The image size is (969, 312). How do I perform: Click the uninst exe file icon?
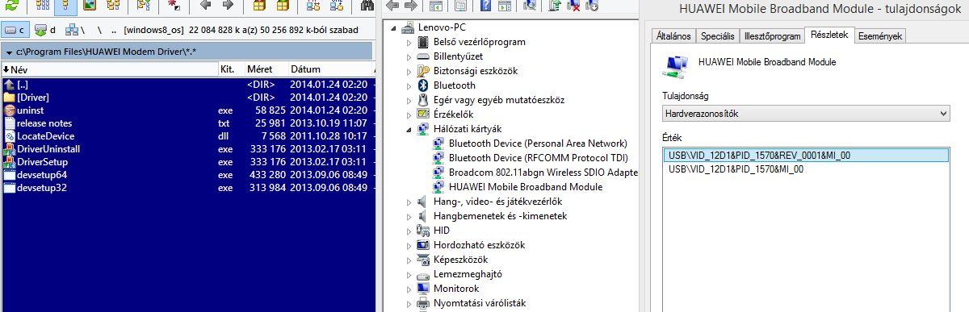pyautogui.click(x=10, y=110)
